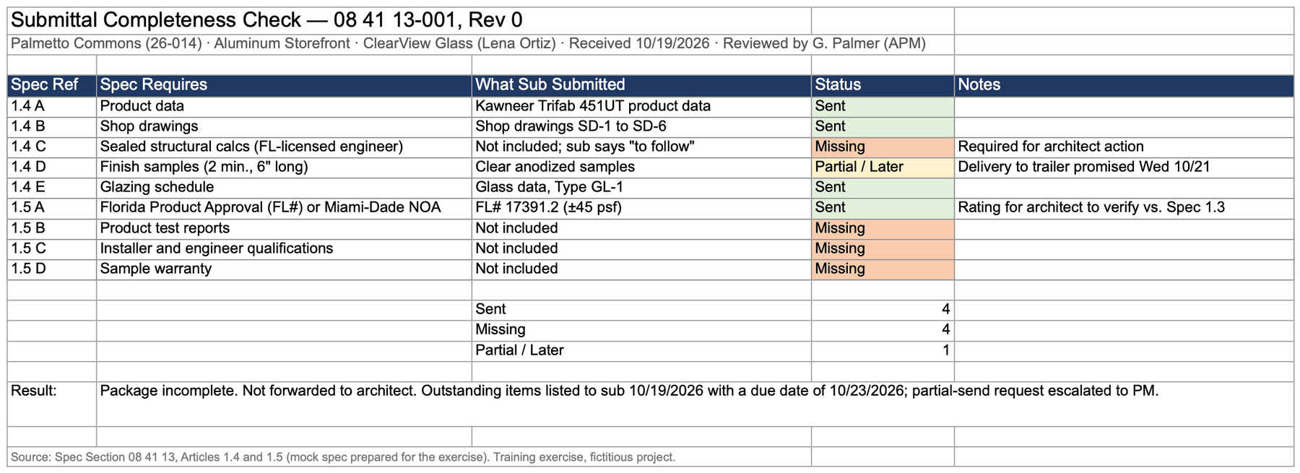Click note 'Required for architect action'
The image size is (1300, 473).
[x=1124, y=147]
